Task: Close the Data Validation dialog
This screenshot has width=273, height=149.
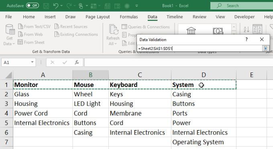Action: pyautogui.click(x=262, y=39)
